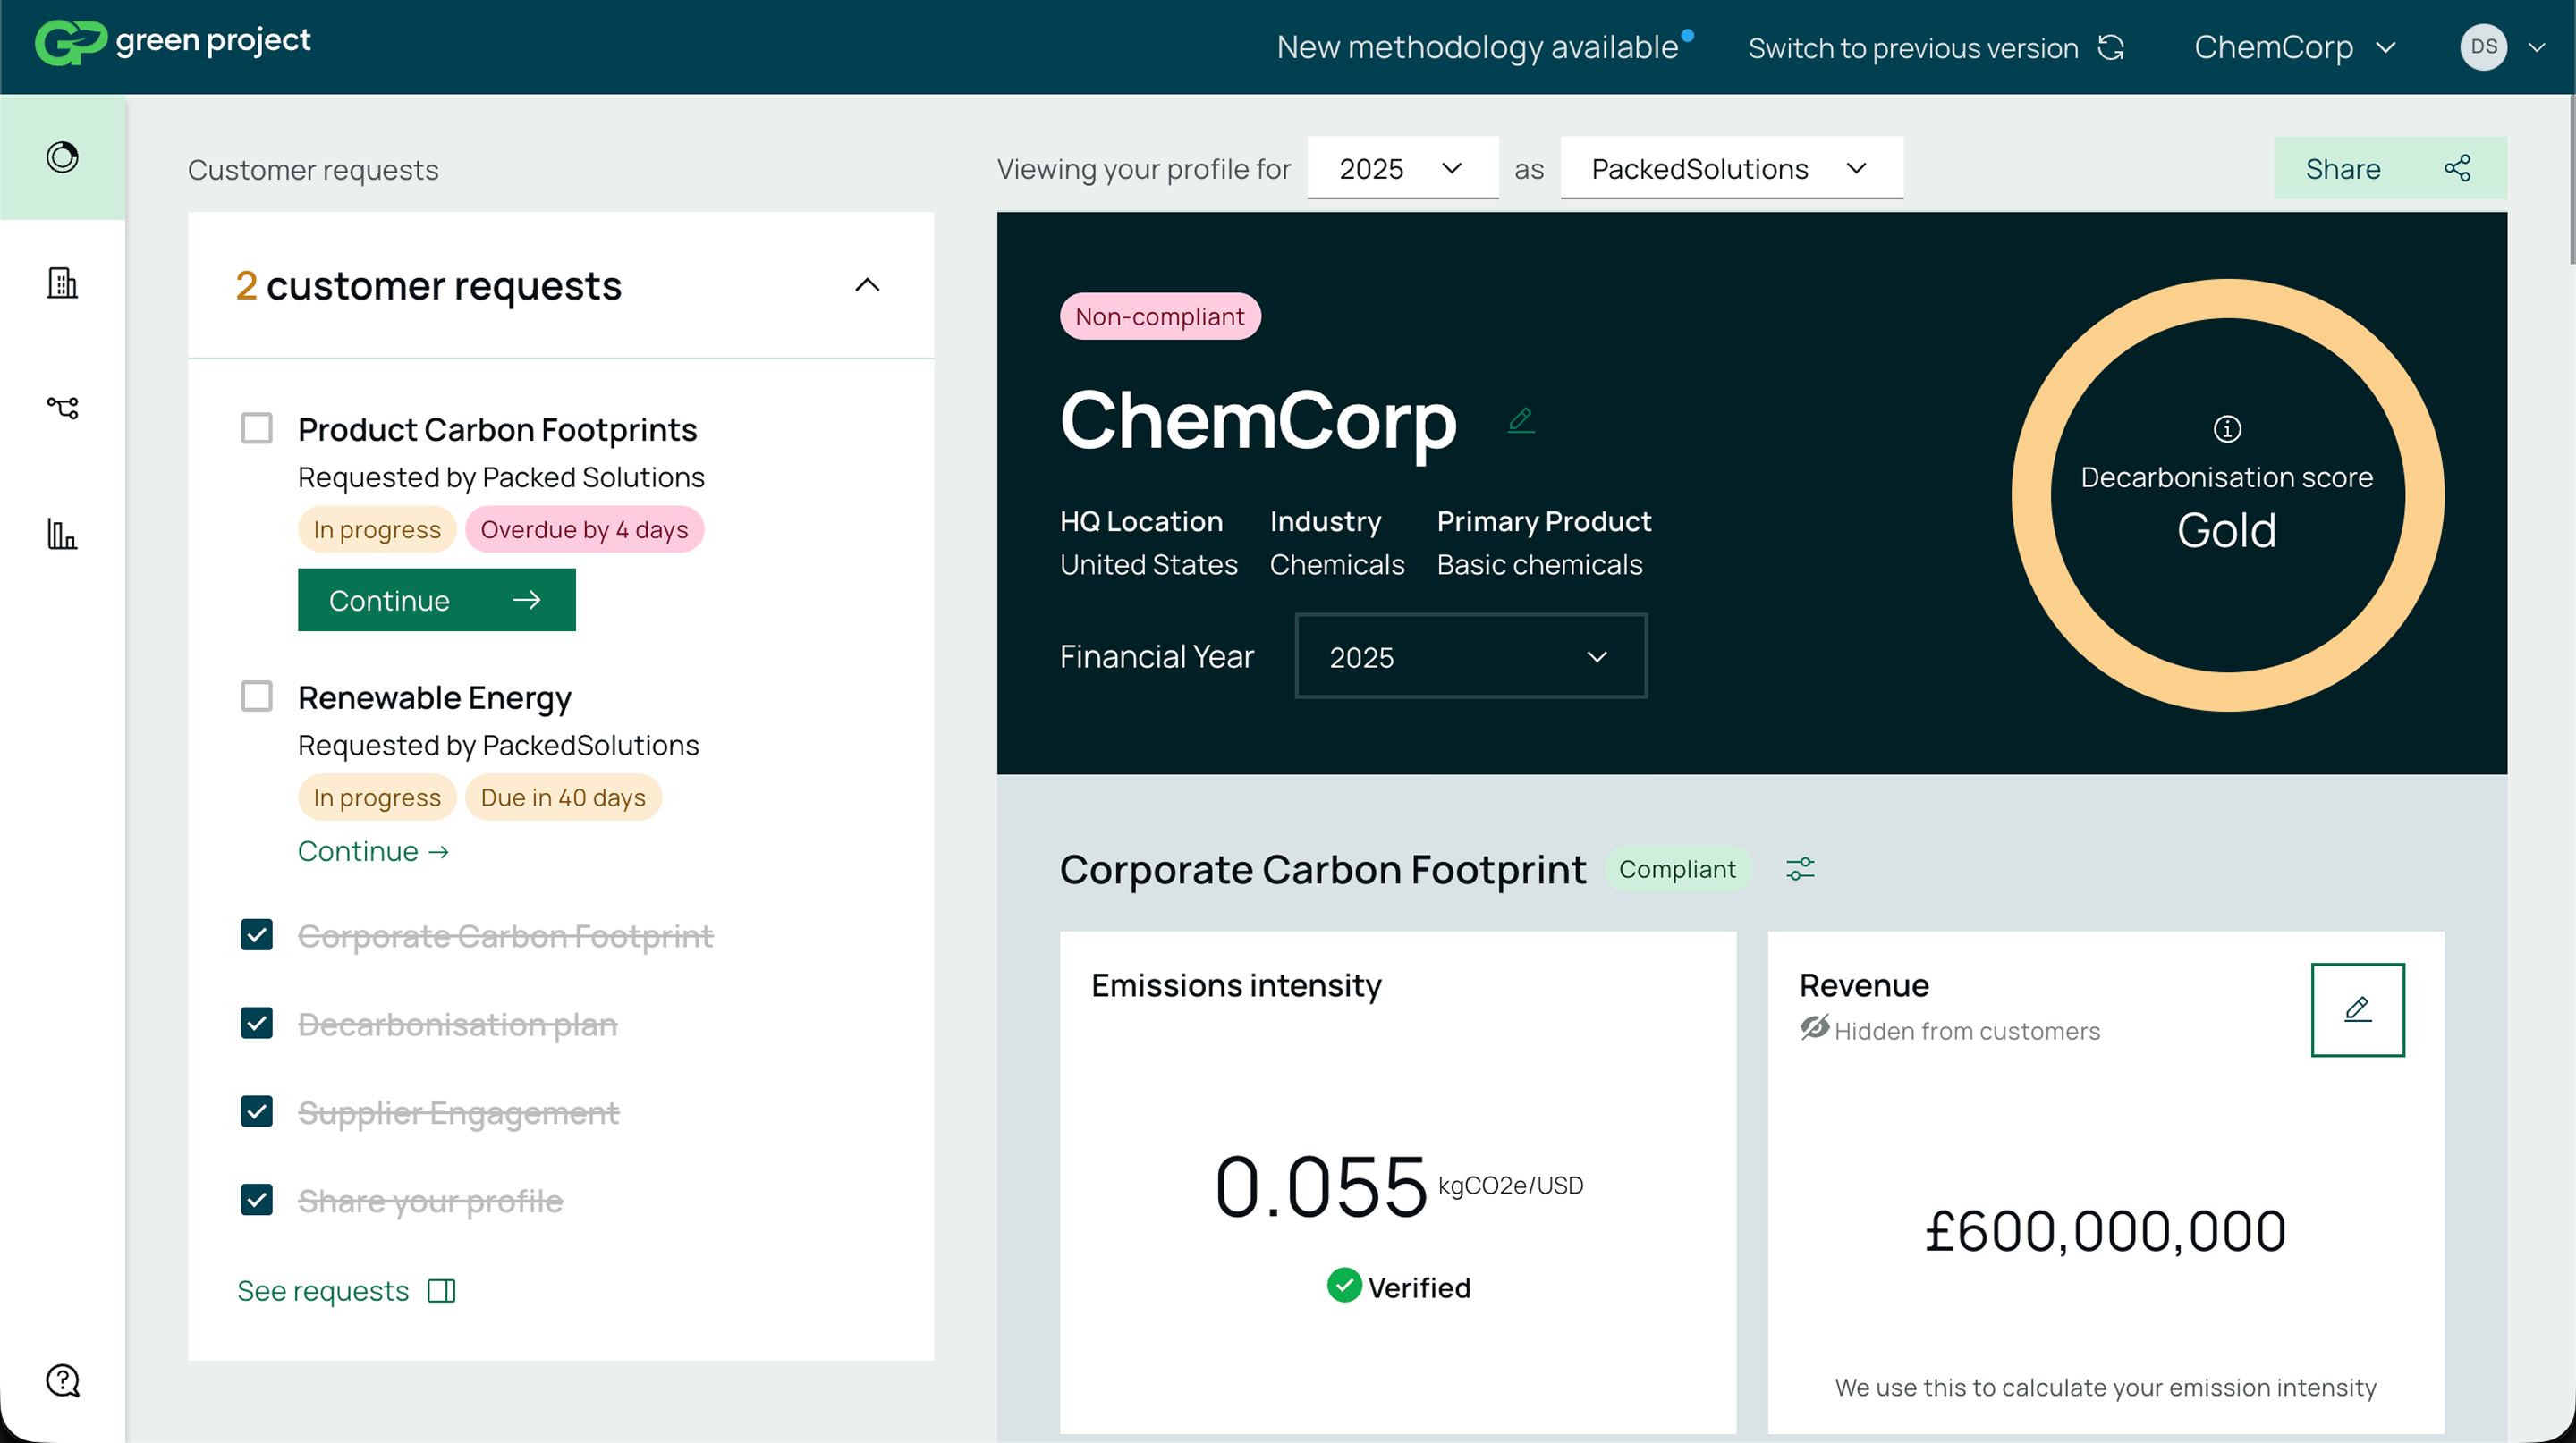Click the DS user avatar
The width and height of the screenshot is (2576, 1443).
[2483, 47]
